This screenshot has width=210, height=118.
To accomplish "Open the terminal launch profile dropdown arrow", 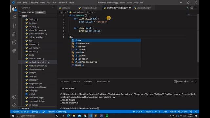I will click(188, 81).
